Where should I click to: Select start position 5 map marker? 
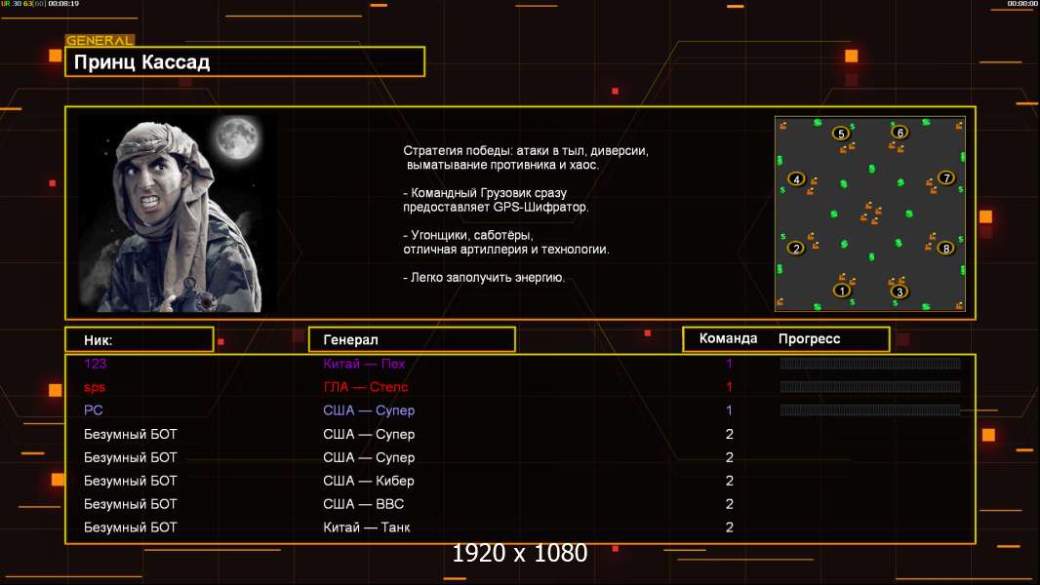841,134
